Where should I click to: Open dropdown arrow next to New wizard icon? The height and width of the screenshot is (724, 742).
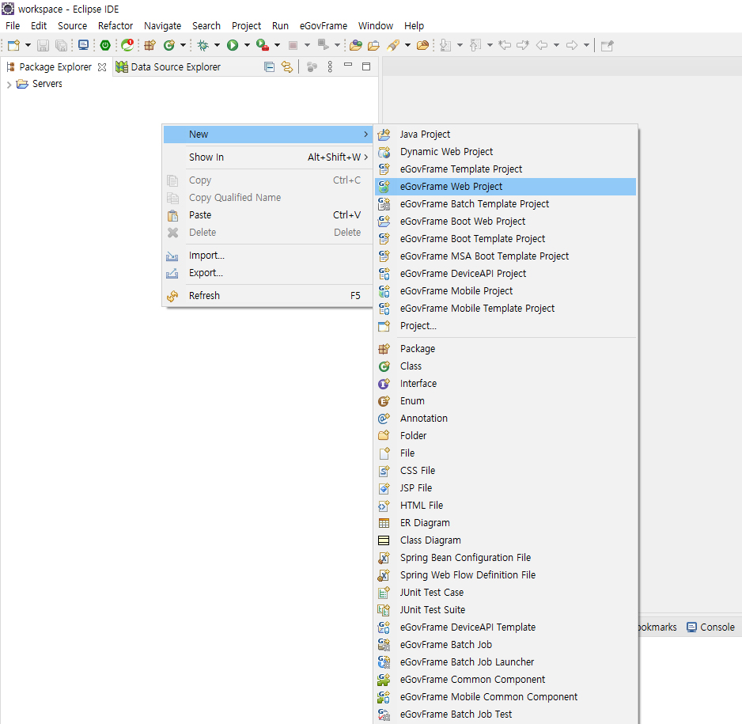(x=28, y=46)
